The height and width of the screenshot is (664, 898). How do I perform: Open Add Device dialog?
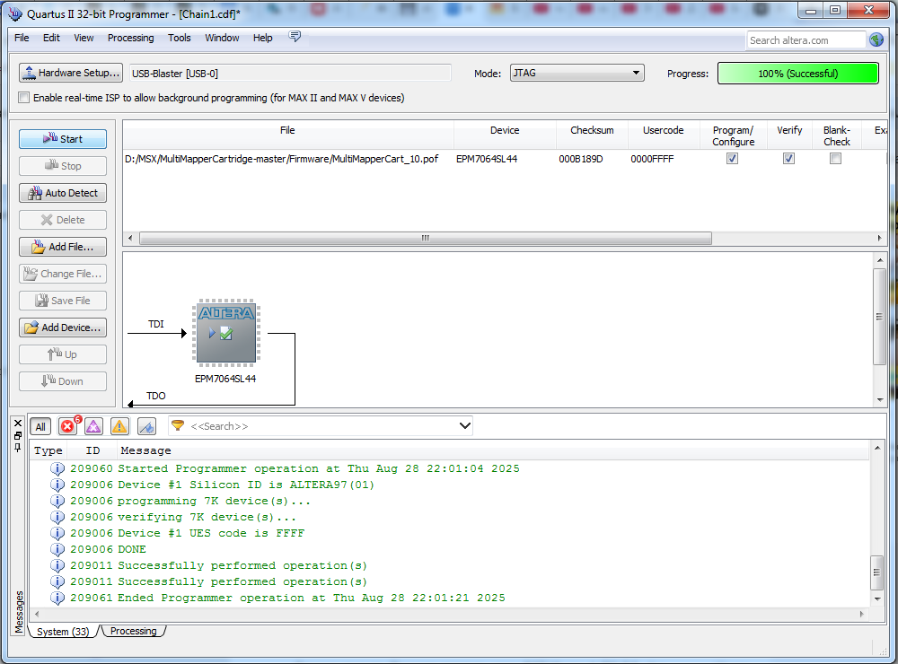[x=63, y=328]
